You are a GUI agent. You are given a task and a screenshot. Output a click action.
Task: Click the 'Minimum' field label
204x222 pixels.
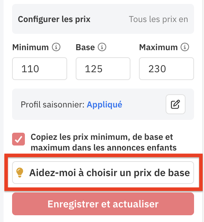click(31, 47)
